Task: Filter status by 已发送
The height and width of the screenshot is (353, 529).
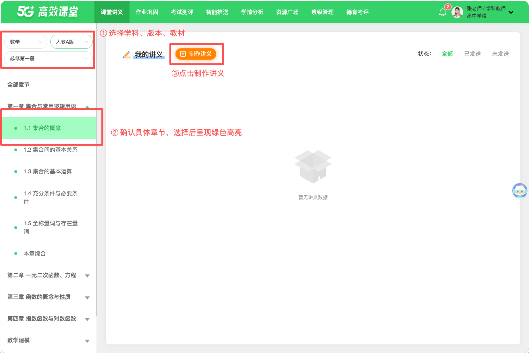Action: tap(472, 54)
